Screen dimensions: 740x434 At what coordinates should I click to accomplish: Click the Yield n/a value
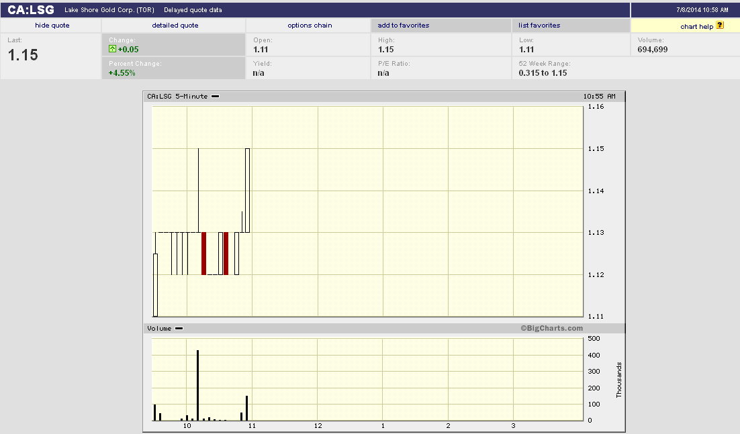[258, 73]
